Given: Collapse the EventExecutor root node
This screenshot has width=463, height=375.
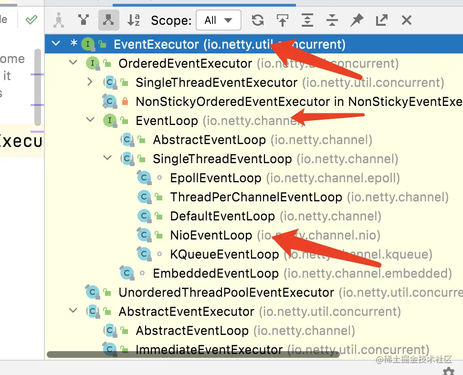Looking at the screenshot, I should click(56, 44).
